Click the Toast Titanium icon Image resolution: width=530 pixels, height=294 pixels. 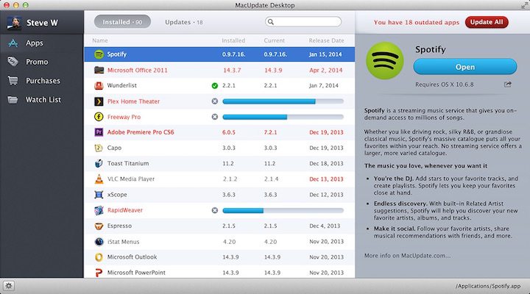point(99,163)
